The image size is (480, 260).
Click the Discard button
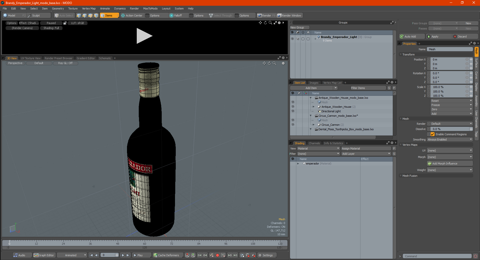465,36
